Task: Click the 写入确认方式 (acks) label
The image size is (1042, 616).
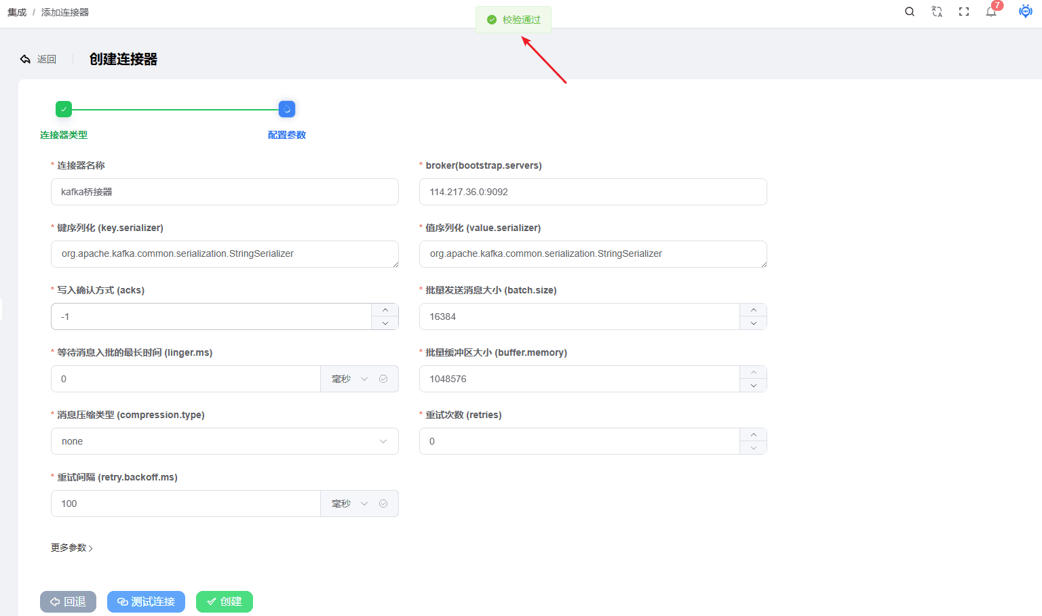Action: point(100,290)
